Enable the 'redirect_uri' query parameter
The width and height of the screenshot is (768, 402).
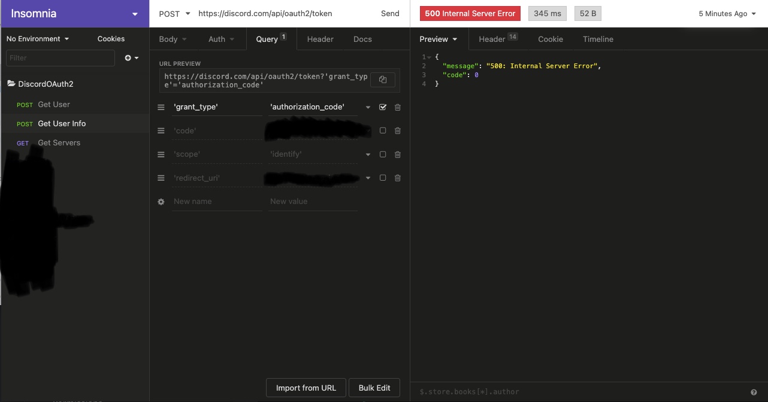click(383, 178)
